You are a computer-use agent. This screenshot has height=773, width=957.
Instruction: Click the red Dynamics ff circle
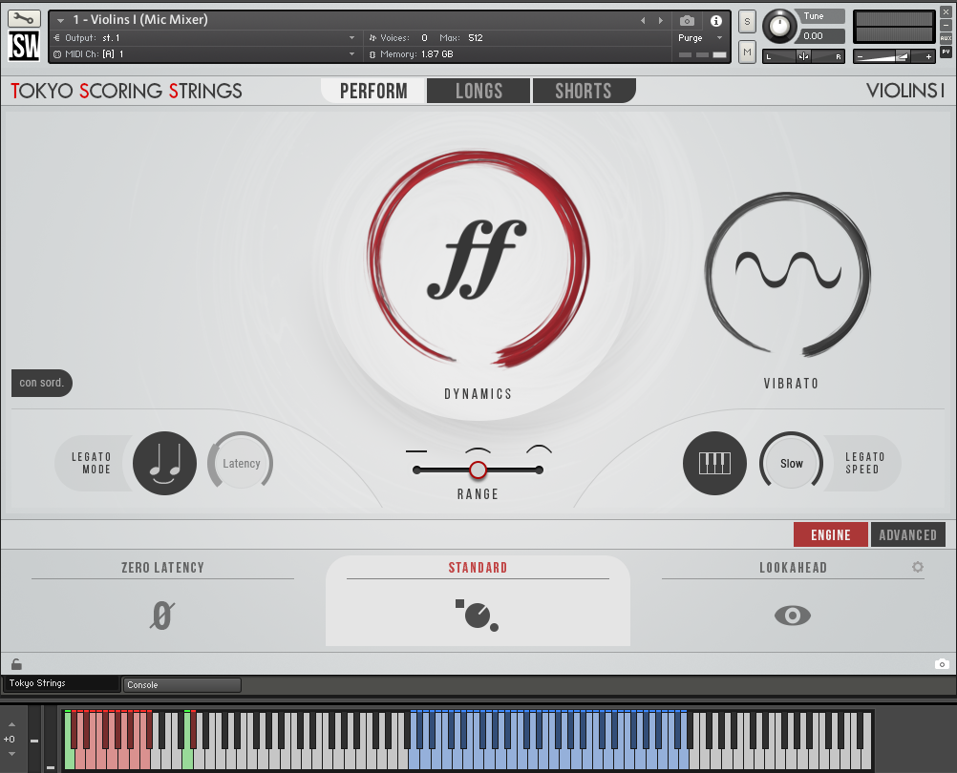pyautogui.click(x=478, y=259)
